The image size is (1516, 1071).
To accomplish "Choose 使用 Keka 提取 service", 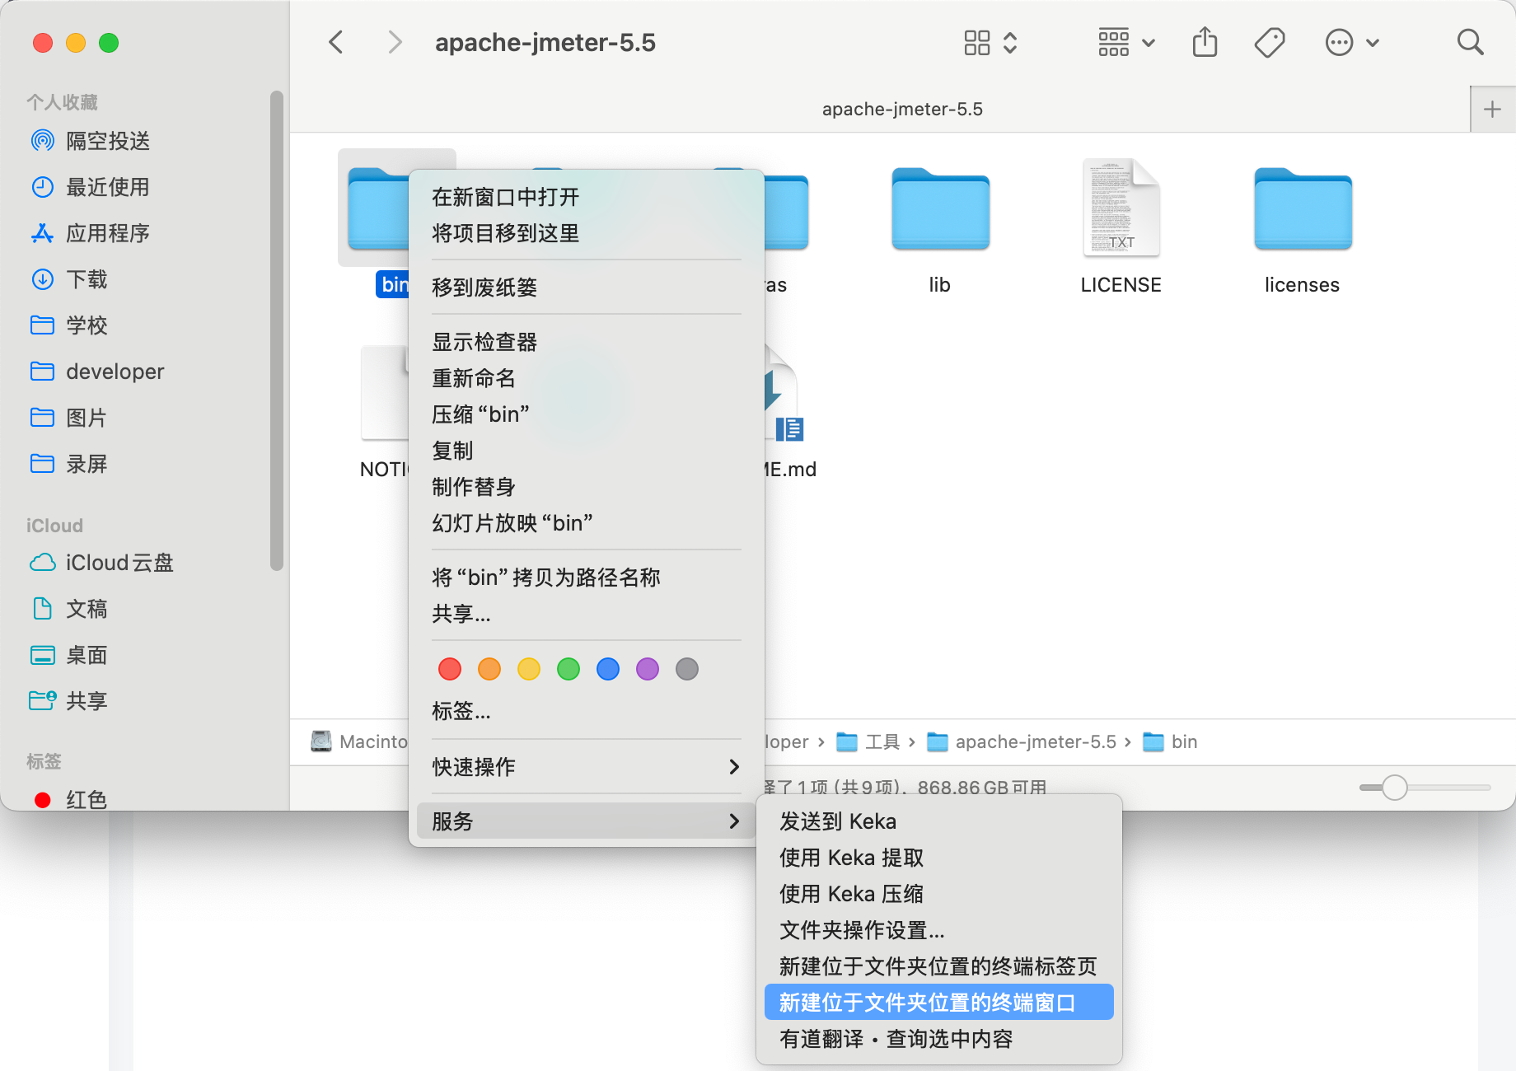I will click(x=939, y=858).
